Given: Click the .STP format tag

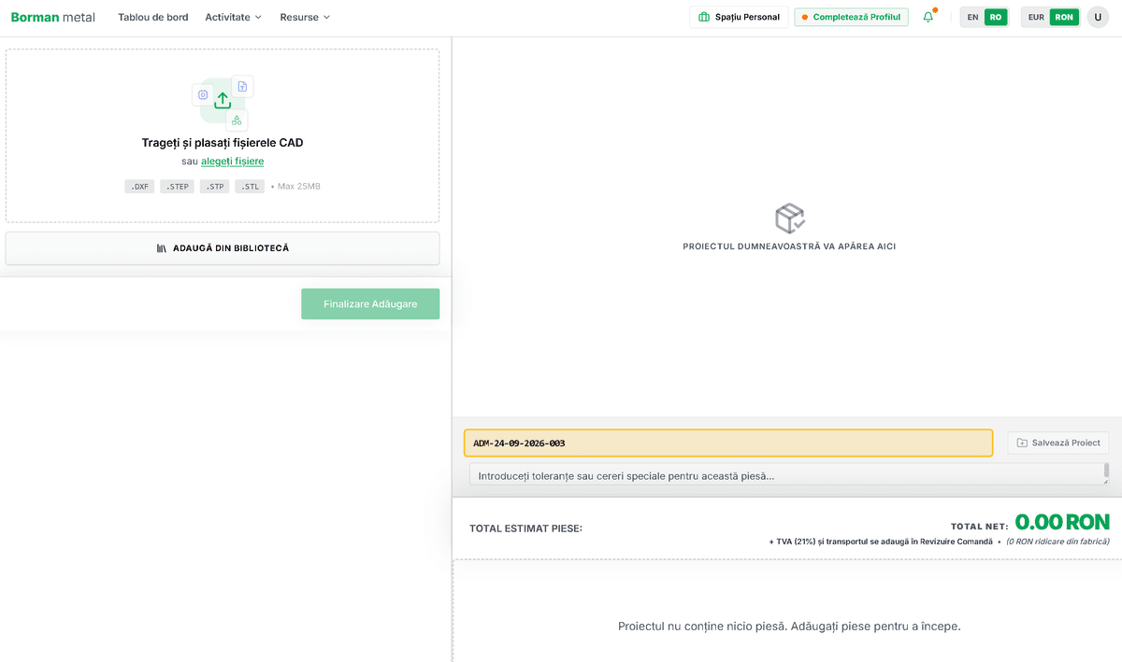Looking at the screenshot, I should pos(214,187).
